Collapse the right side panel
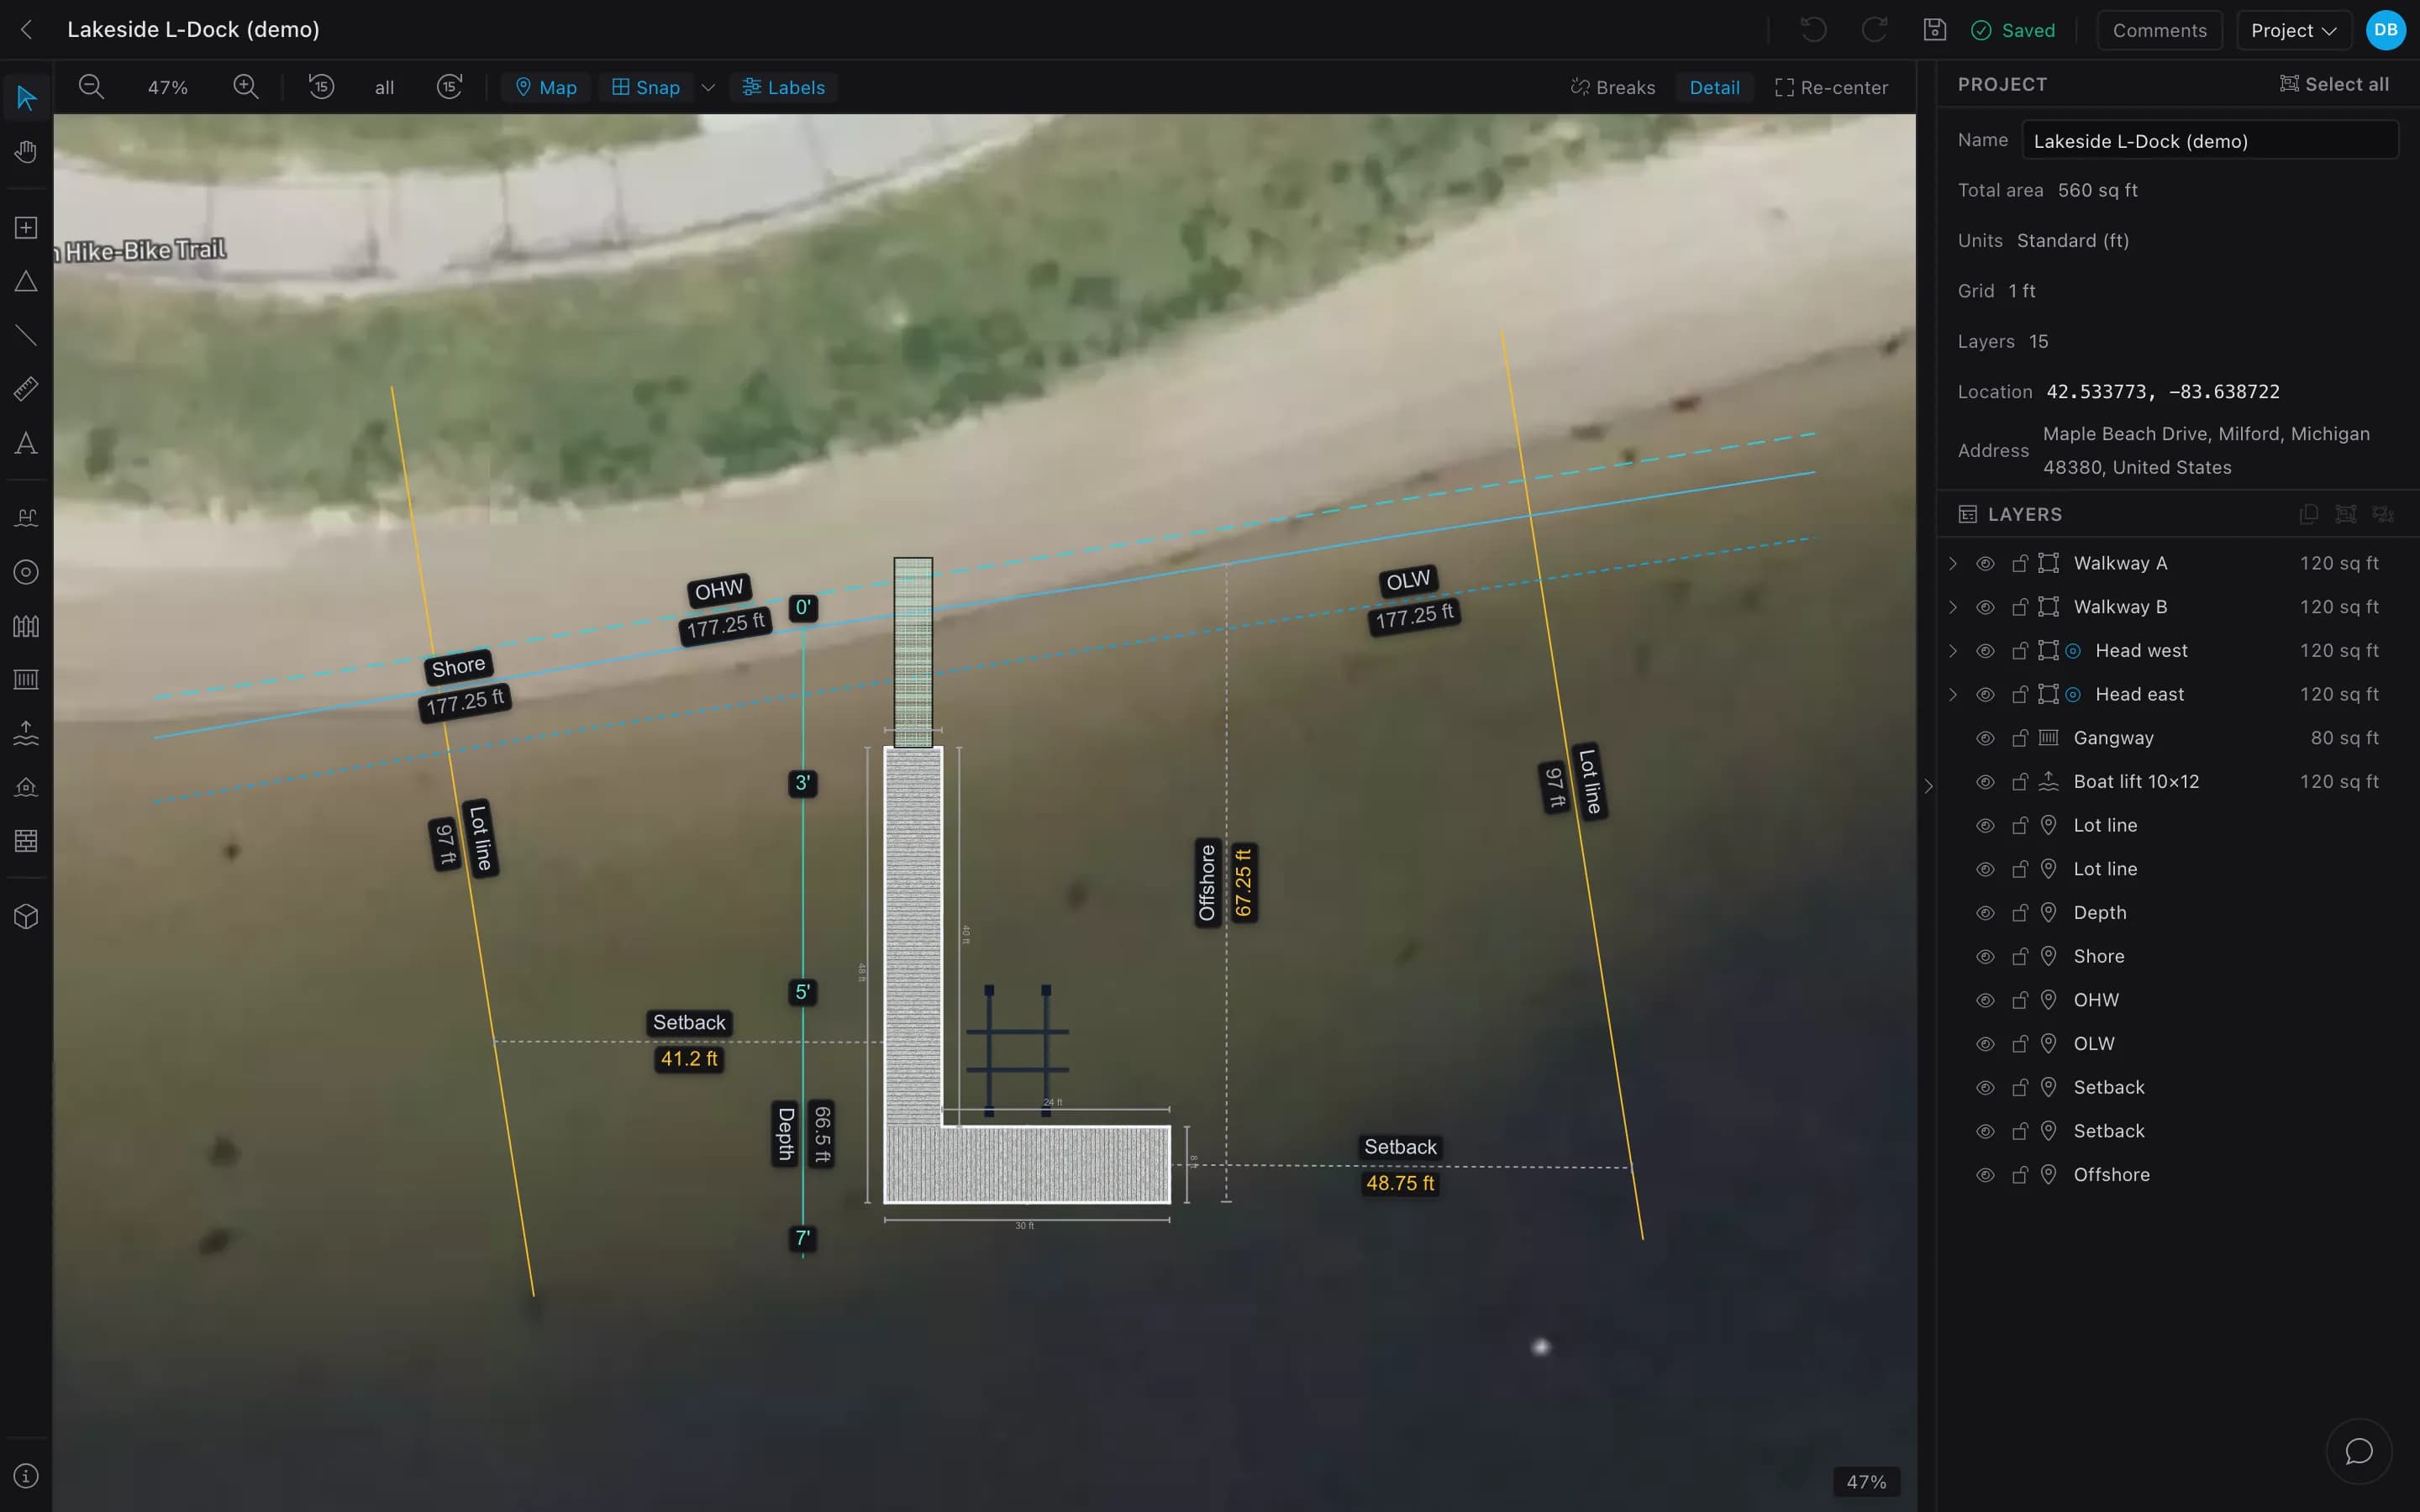The height and width of the screenshot is (1512, 2420). pos(1928,786)
